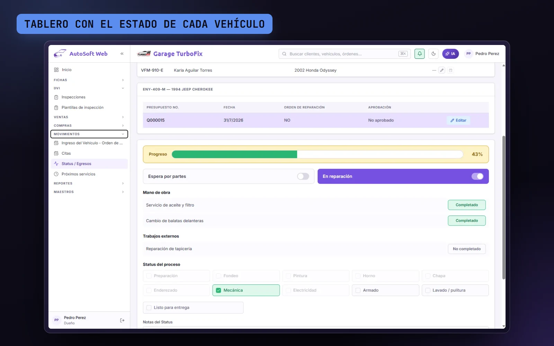Check the Armado checkbox
554x346 pixels.
(358, 290)
